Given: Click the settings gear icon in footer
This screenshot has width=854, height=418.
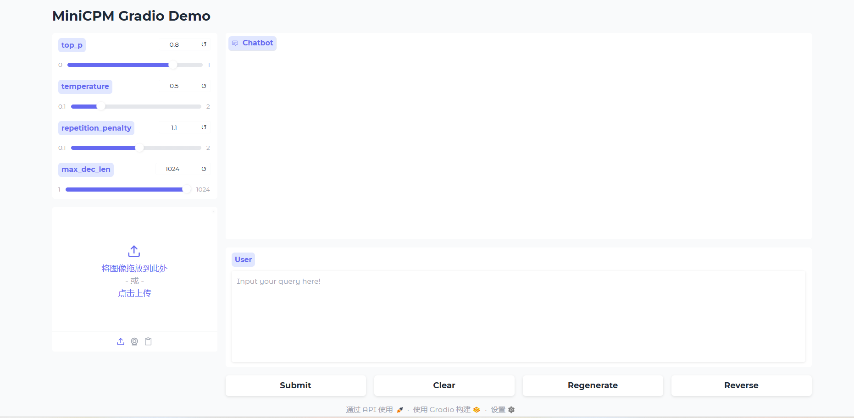Looking at the screenshot, I should coord(511,410).
